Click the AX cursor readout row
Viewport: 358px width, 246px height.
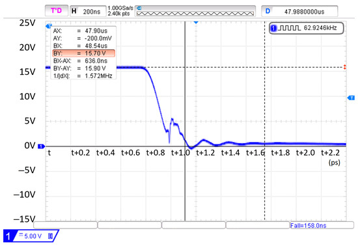83,31
